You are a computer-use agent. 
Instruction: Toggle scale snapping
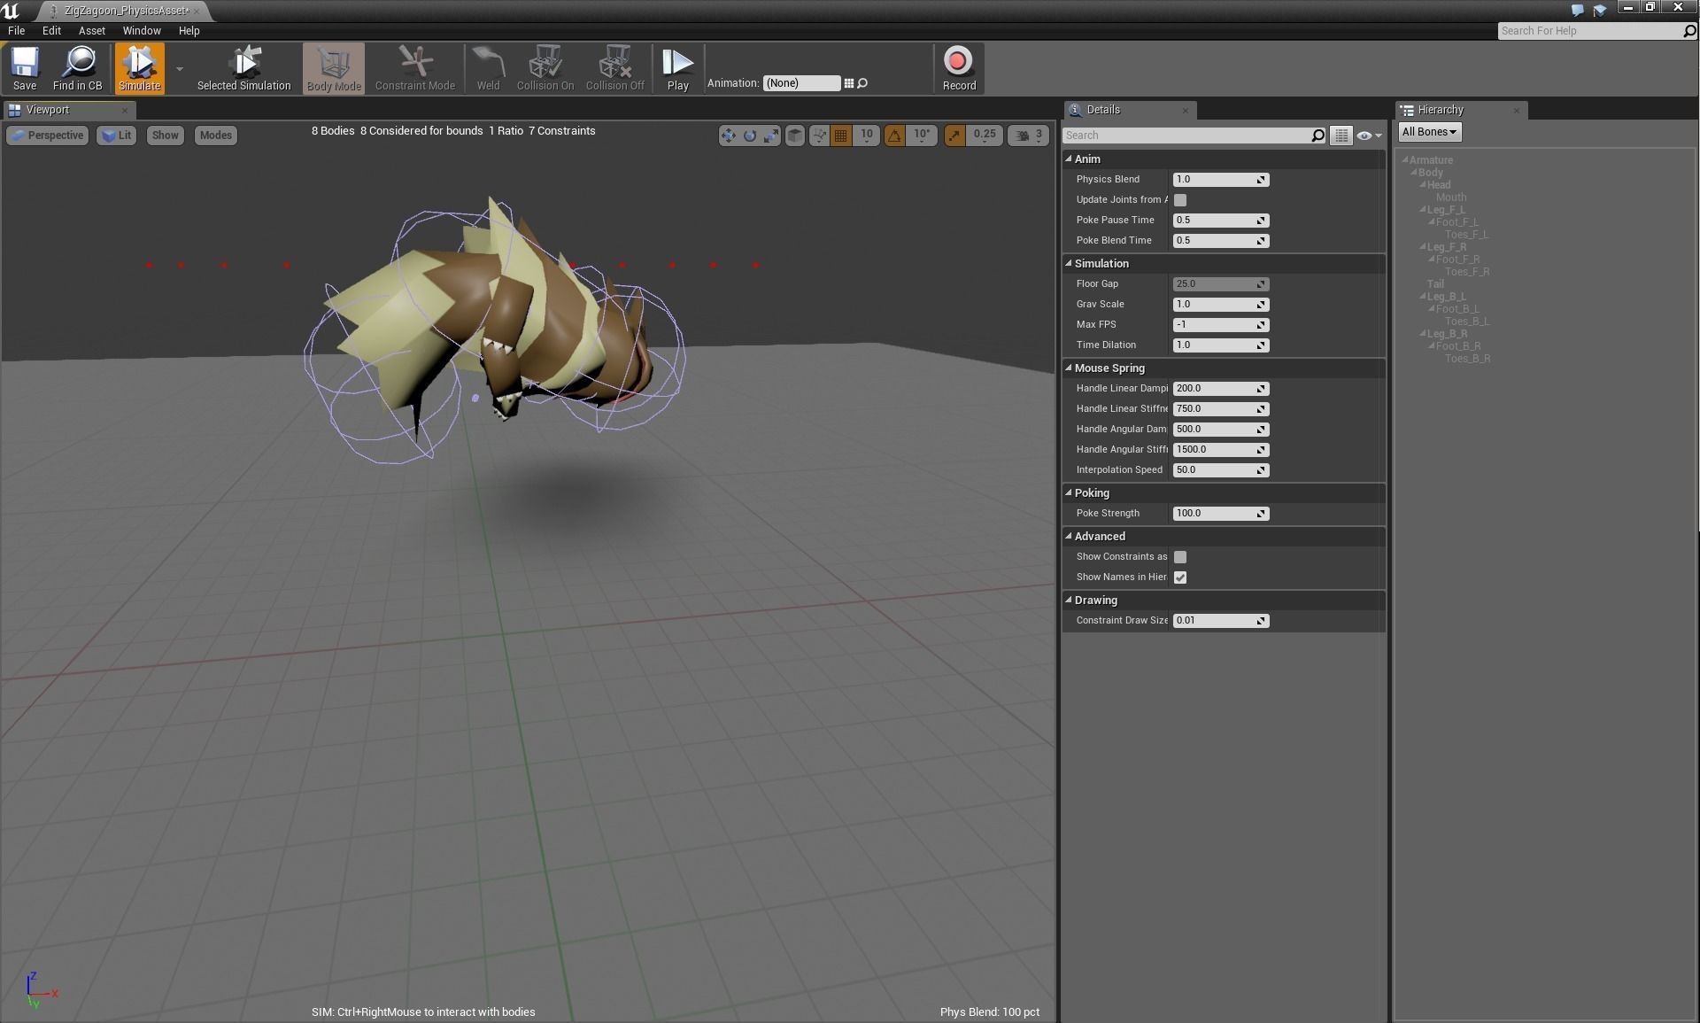(x=954, y=136)
